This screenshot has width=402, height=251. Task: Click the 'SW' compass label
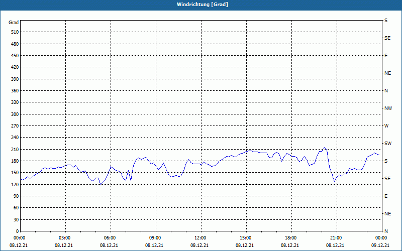tap(388, 144)
